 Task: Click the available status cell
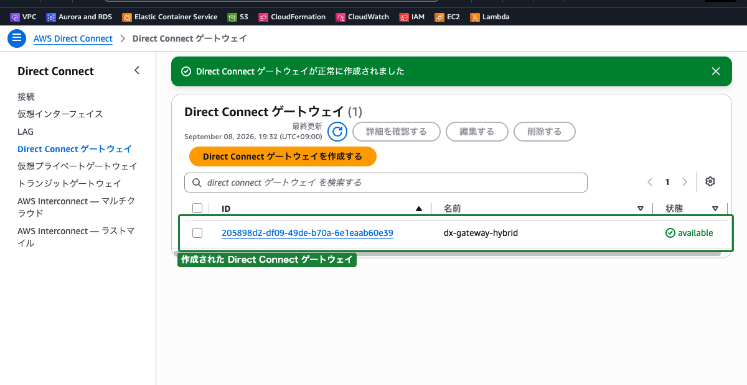[x=689, y=233]
